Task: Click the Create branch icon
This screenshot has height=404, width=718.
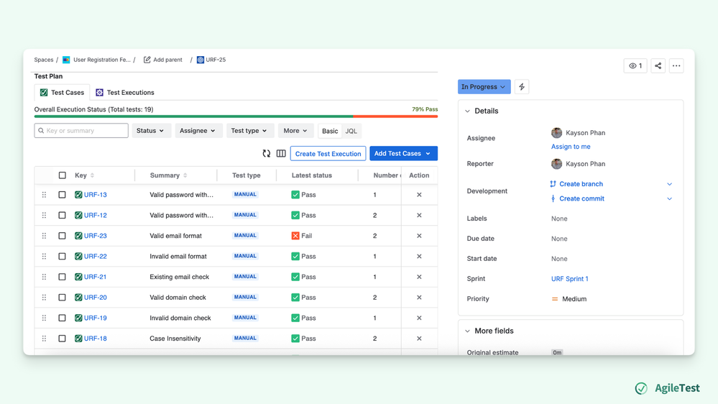Action: click(553, 184)
